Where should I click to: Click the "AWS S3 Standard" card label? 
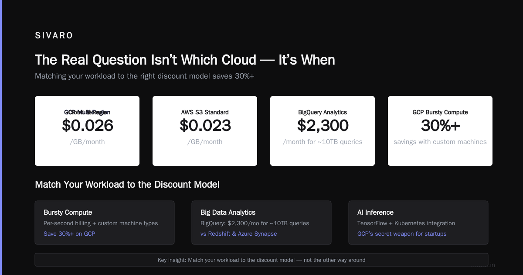coord(205,112)
